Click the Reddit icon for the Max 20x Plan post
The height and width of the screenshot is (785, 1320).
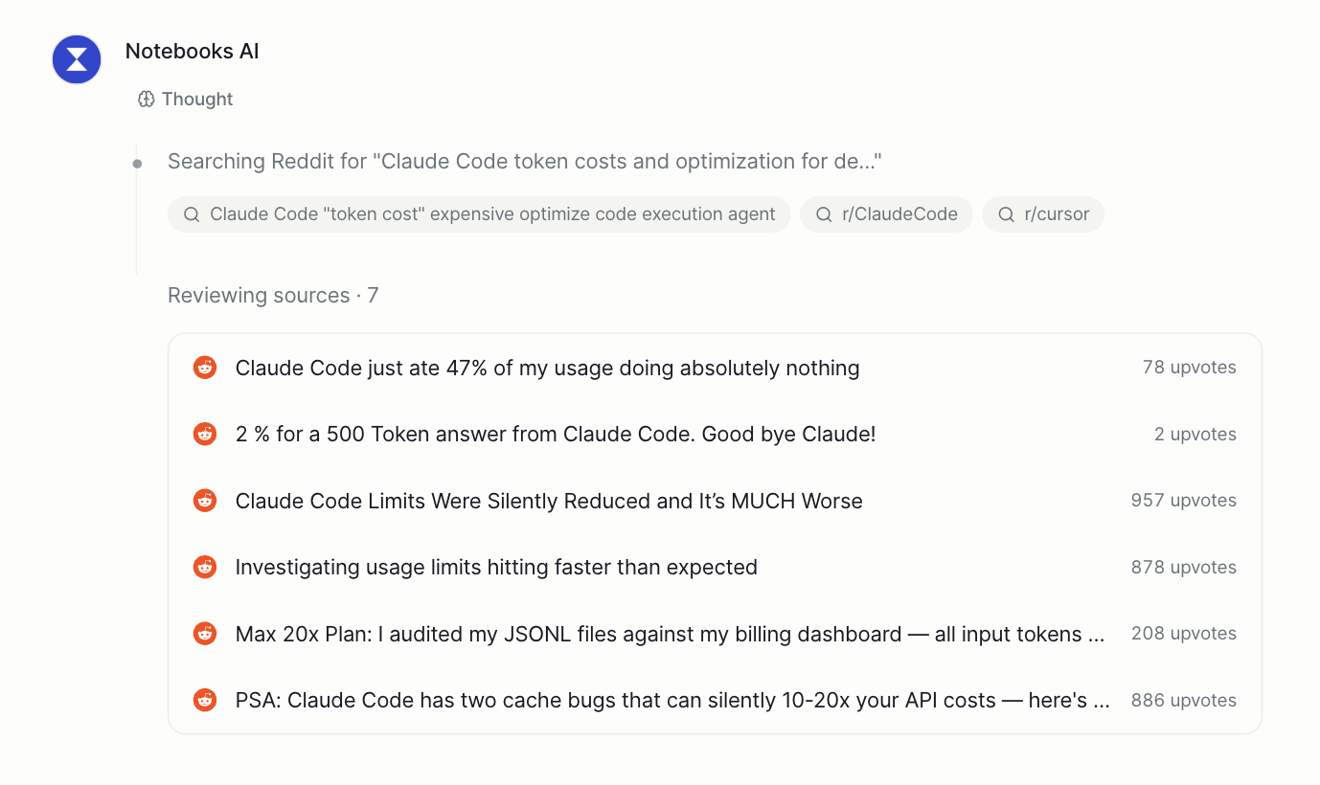[205, 634]
